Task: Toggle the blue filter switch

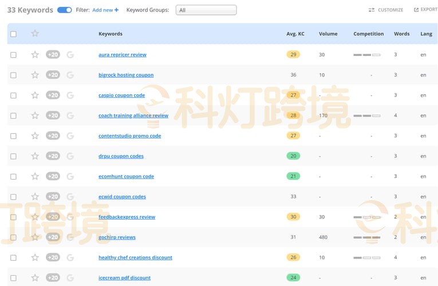Action: coord(65,10)
